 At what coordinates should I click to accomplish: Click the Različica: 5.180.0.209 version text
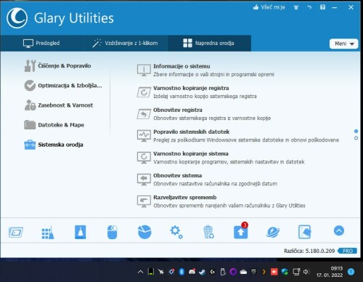[309, 251]
